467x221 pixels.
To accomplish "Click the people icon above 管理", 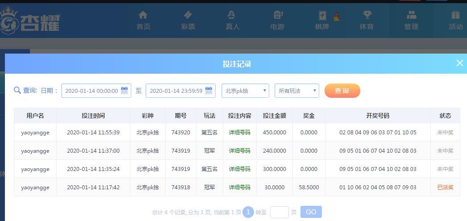I will coord(411,15).
